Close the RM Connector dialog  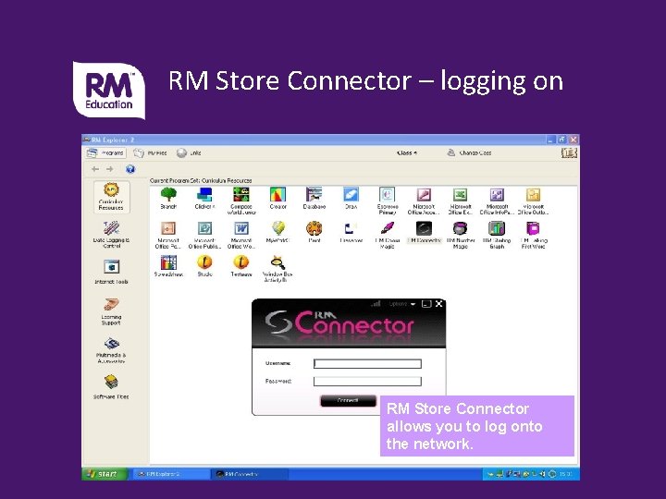pos(439,304)
